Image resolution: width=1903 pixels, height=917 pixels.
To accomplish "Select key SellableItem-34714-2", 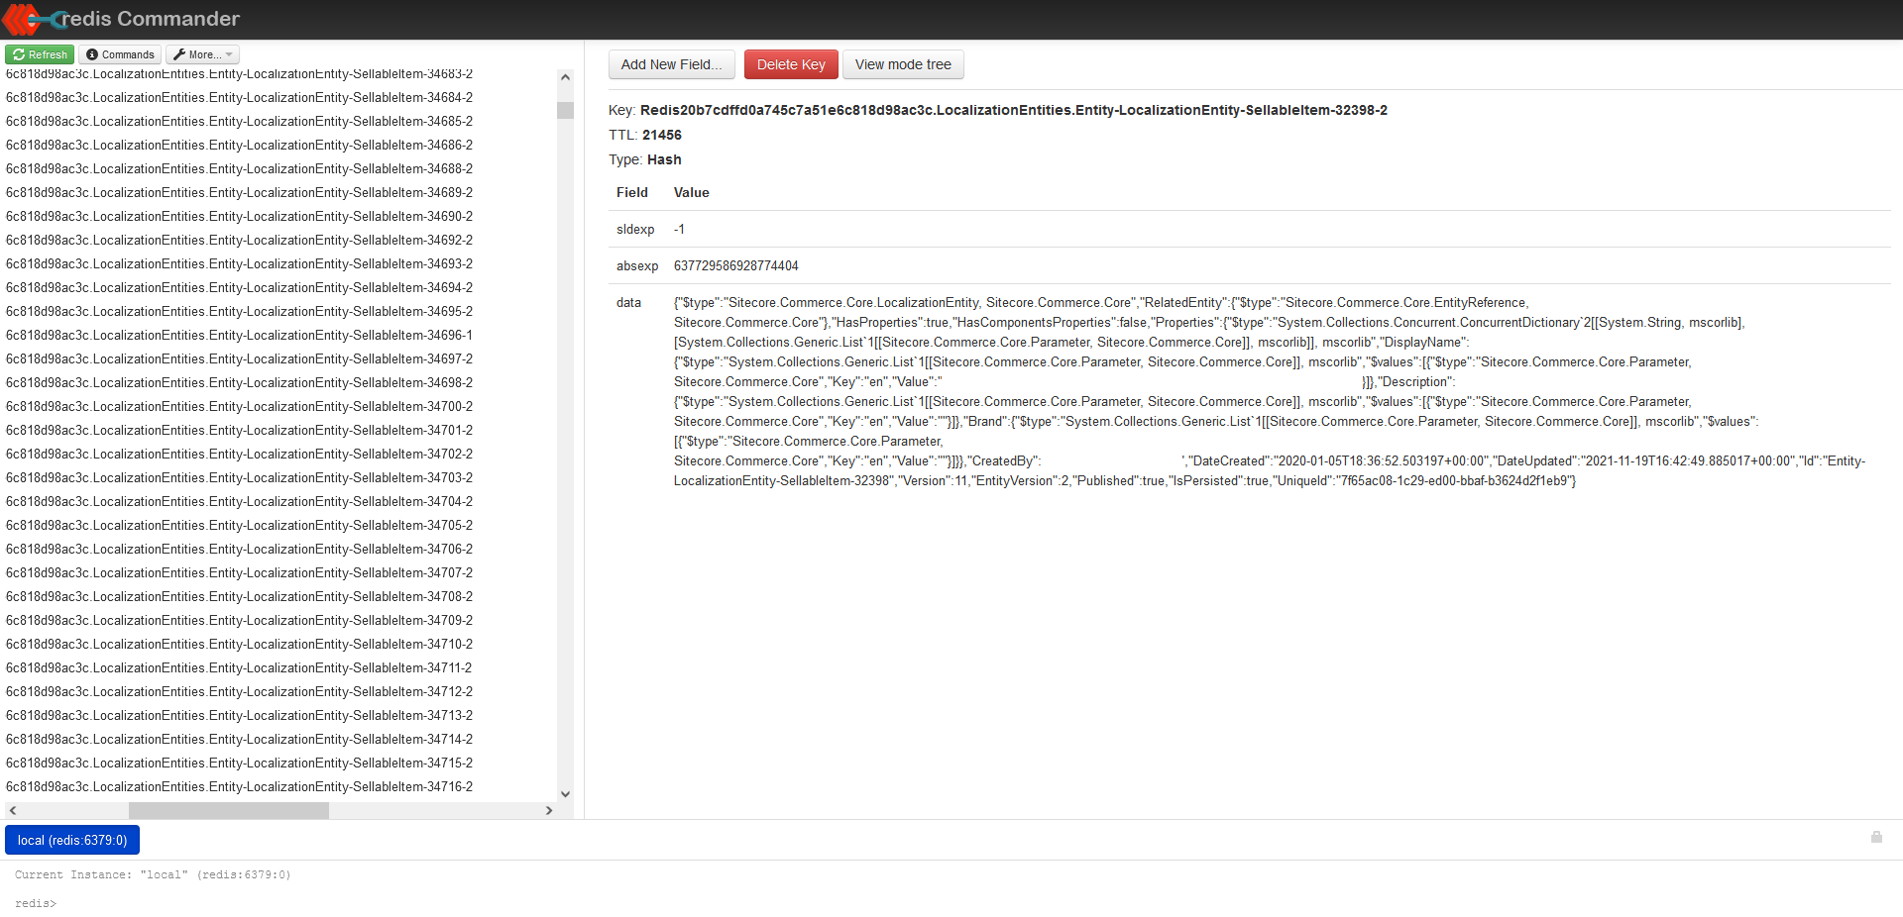I will coord(239,739).
